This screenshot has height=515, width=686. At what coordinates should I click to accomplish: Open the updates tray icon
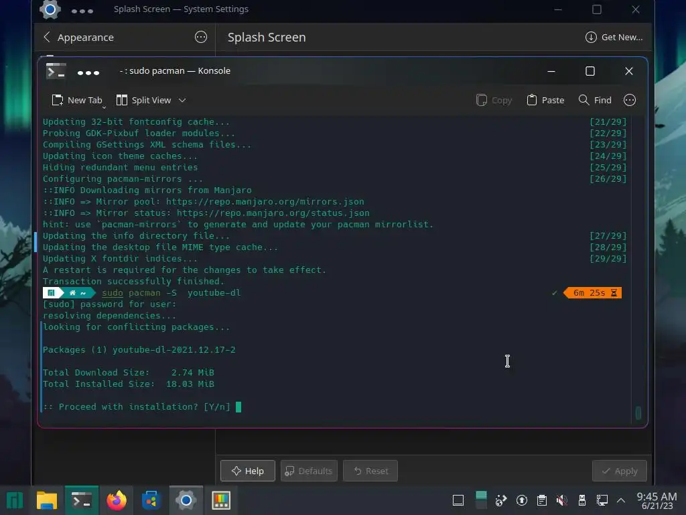(521, 500)
